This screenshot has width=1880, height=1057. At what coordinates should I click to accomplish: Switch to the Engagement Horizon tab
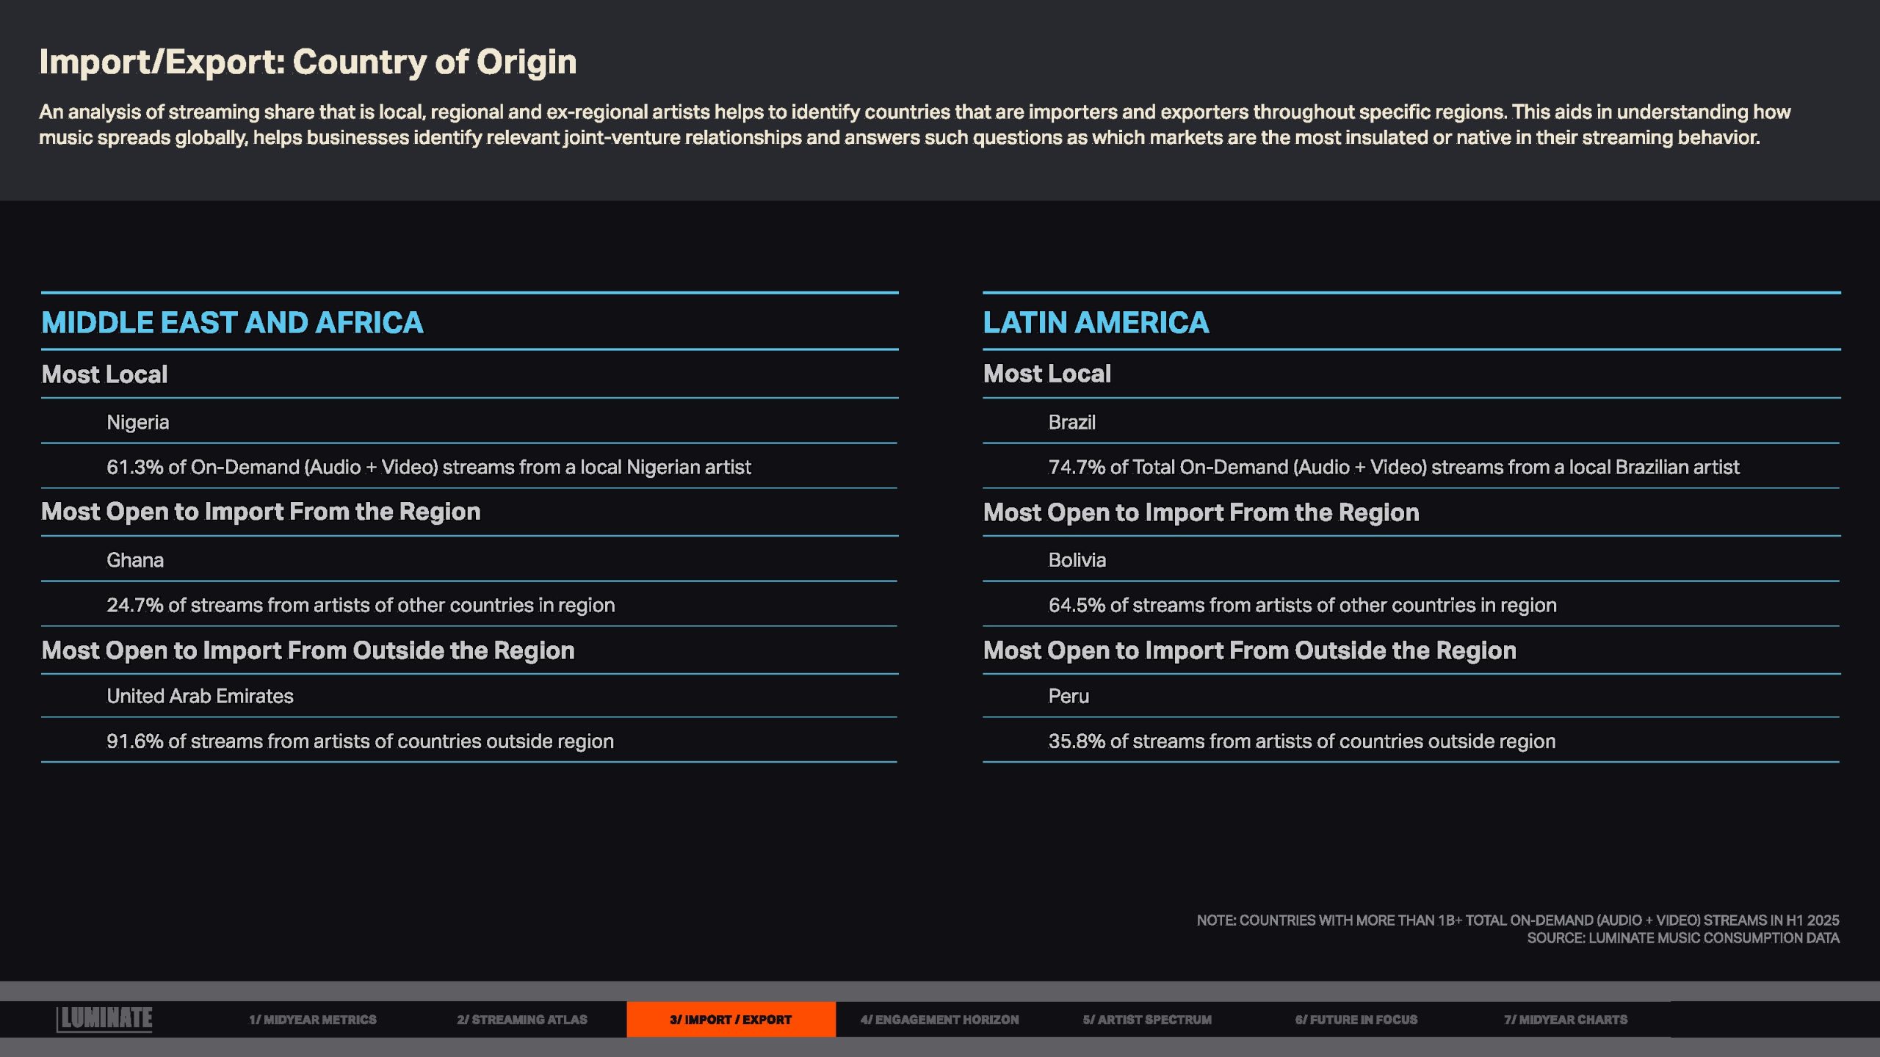coord(939,1020)
